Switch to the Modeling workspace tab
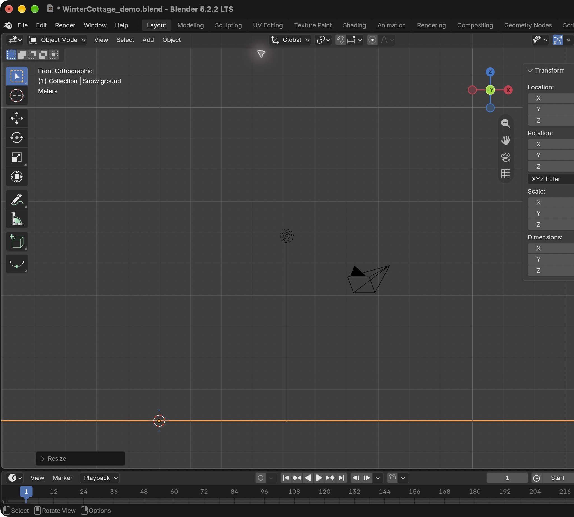 pyautogui.click(x=191, y=25)
